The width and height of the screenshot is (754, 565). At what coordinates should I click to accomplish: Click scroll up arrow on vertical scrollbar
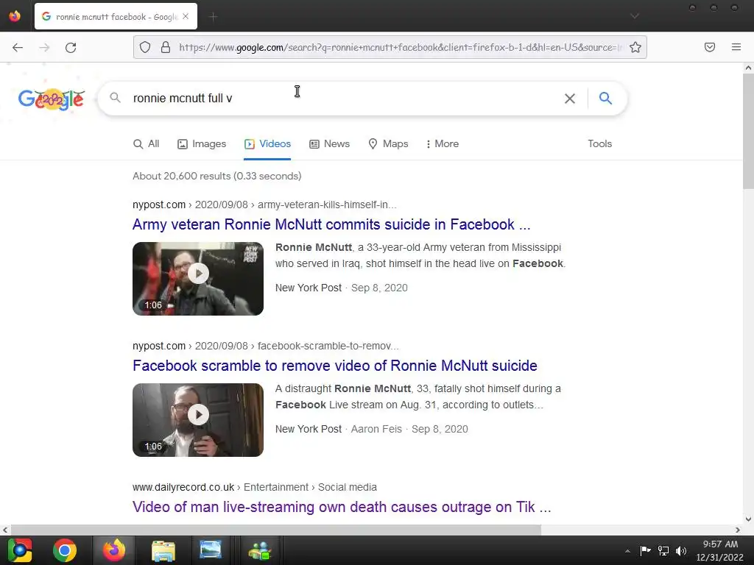click(x=748, y=68)
